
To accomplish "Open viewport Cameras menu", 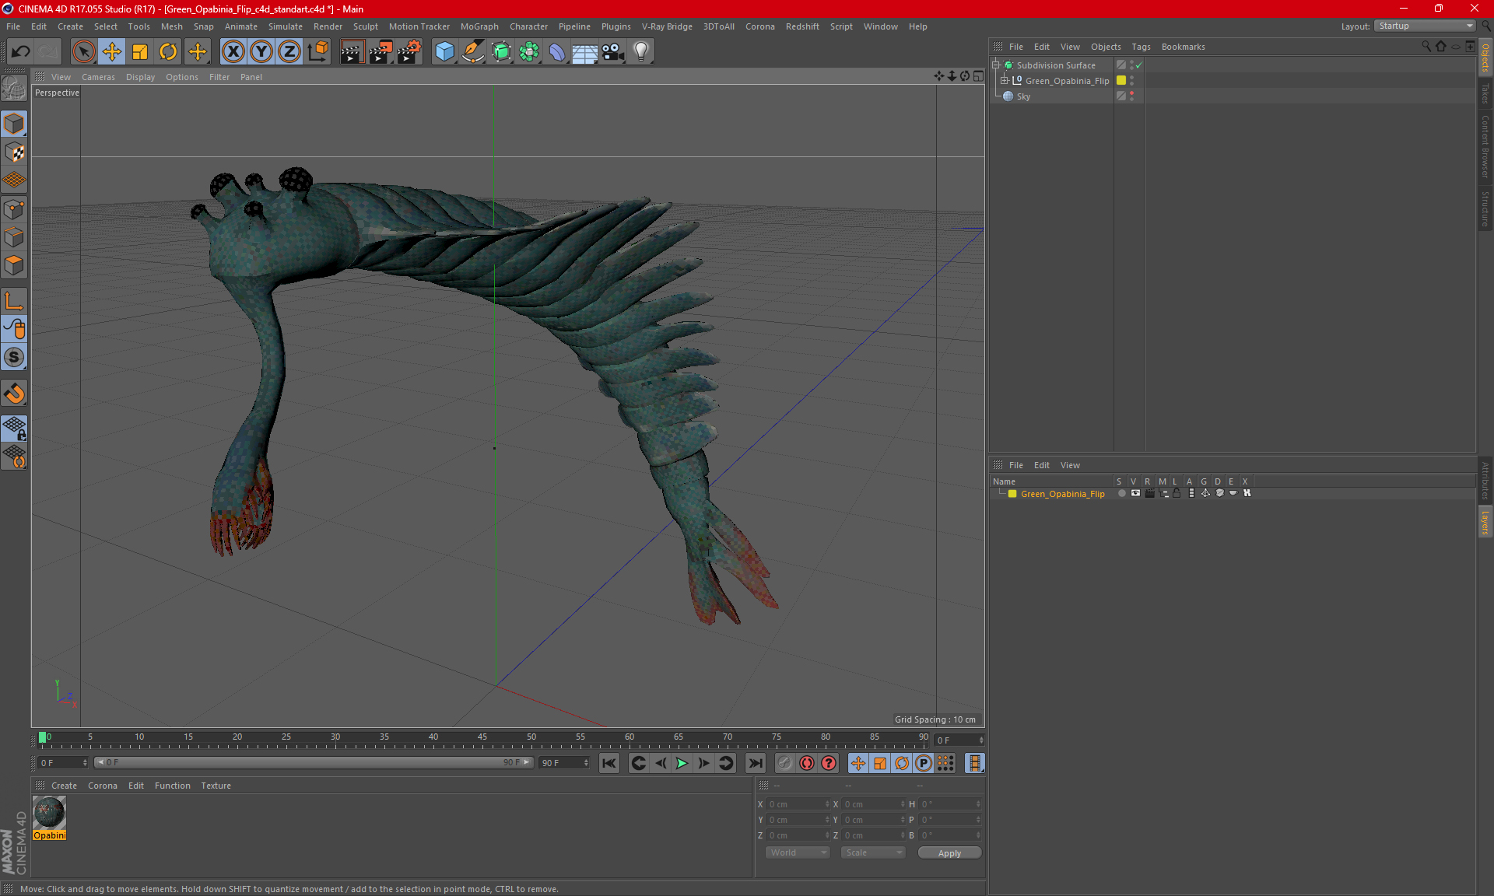I will pos(98,77).
